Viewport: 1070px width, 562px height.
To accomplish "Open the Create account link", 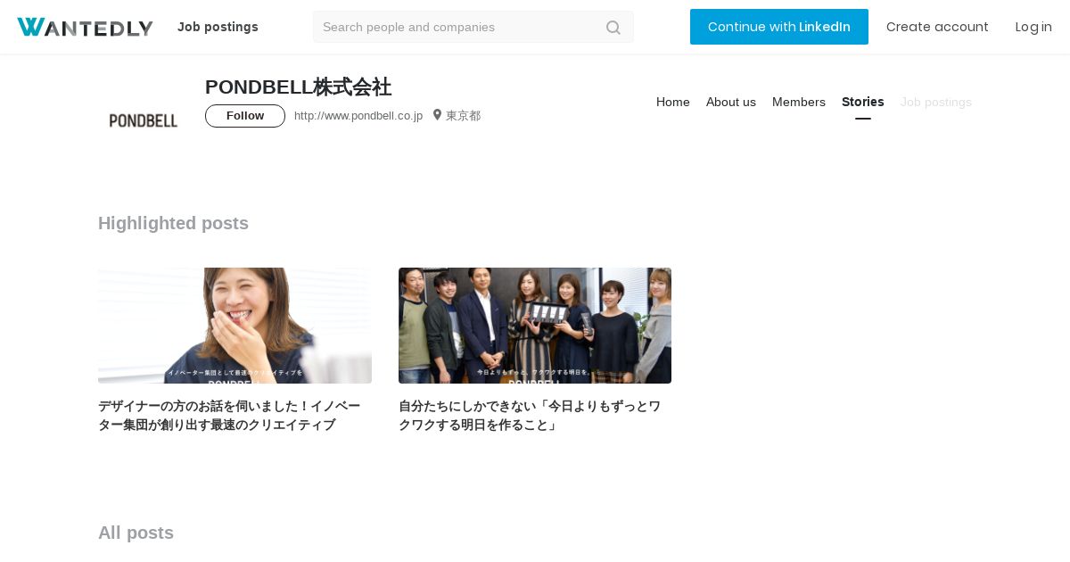I will click(x=937, y=27).
